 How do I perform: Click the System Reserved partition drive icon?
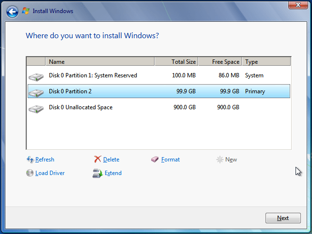point(36,77)
